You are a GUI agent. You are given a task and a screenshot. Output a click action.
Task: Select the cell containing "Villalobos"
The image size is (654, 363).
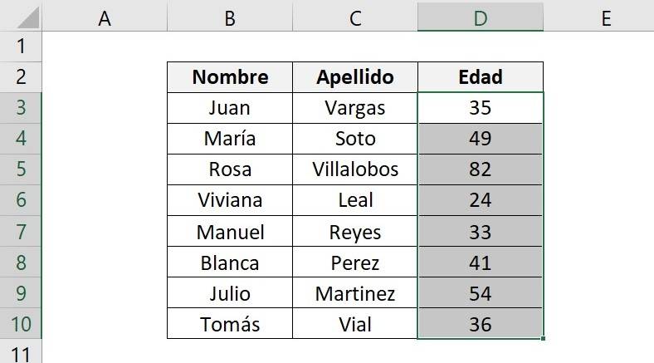pyautogui.click(x=355, y=169)
